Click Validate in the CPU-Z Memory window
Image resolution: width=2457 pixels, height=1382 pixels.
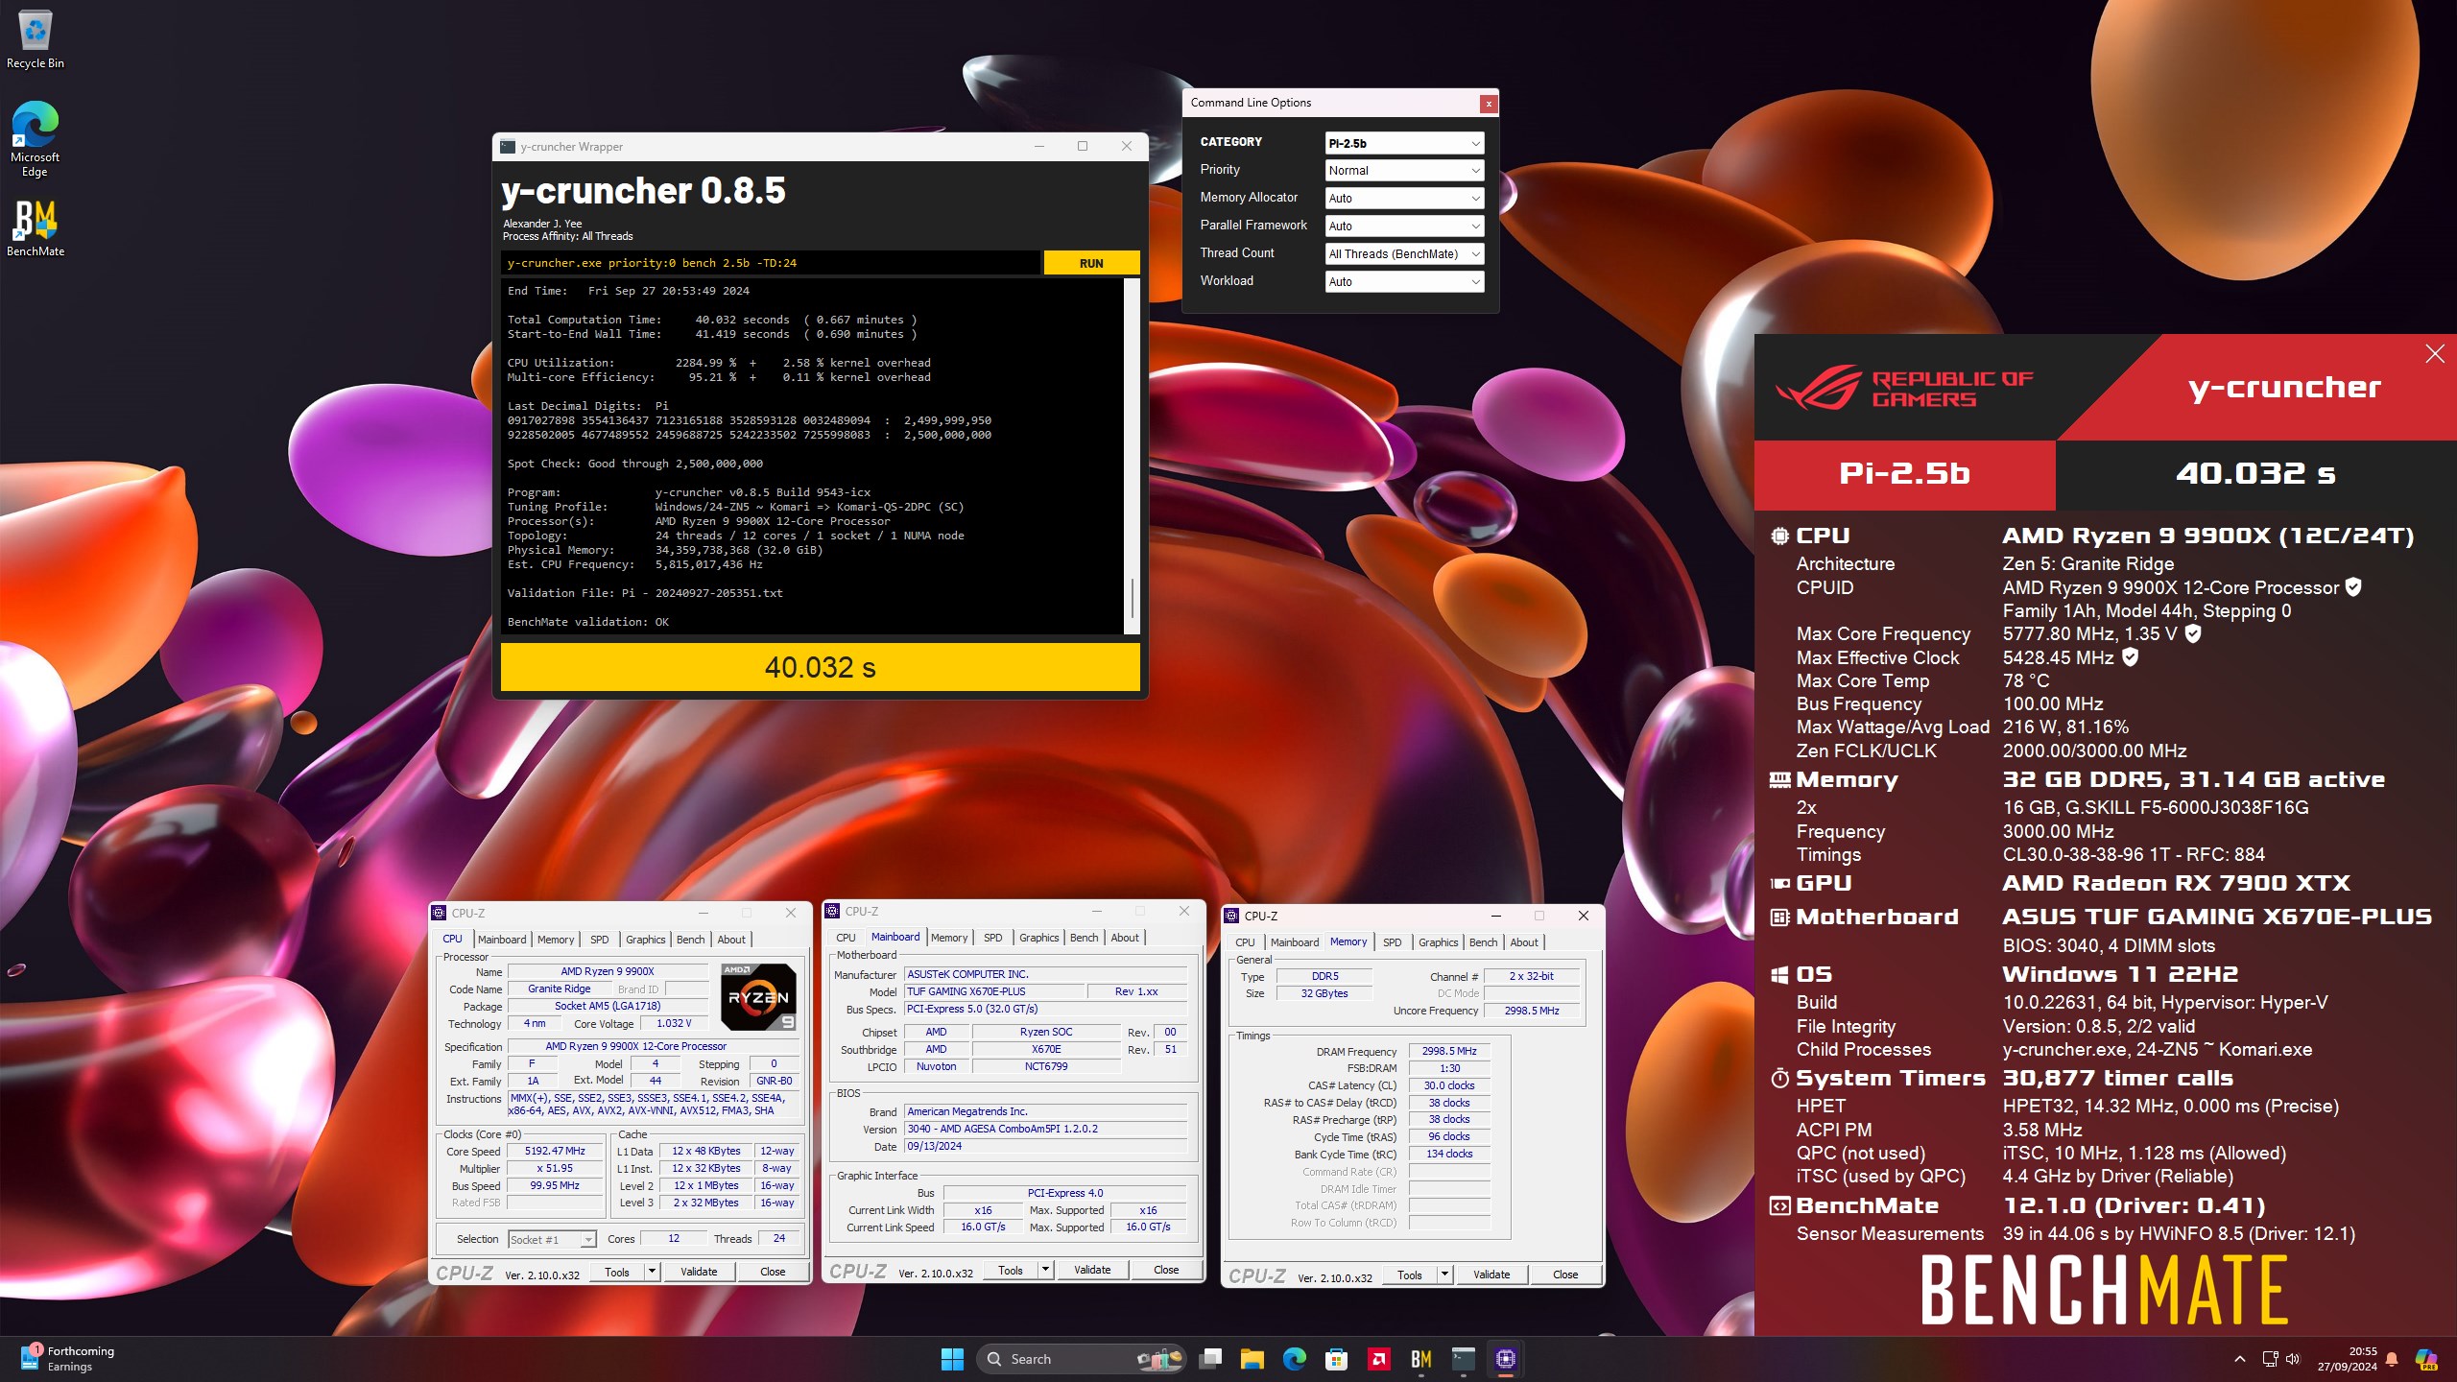(1491, 1275)
